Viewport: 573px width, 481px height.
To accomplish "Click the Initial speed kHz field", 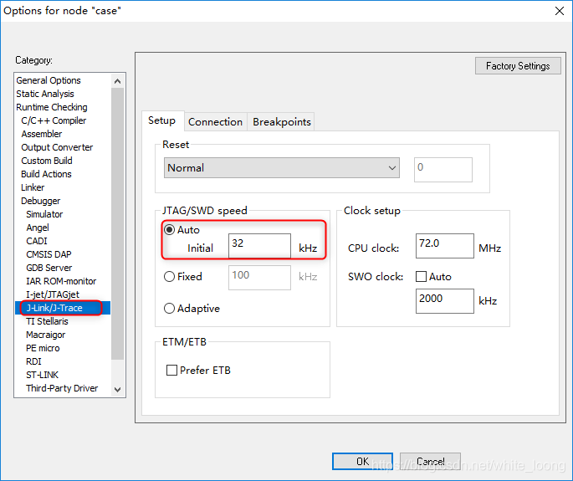I will point(259,246).
